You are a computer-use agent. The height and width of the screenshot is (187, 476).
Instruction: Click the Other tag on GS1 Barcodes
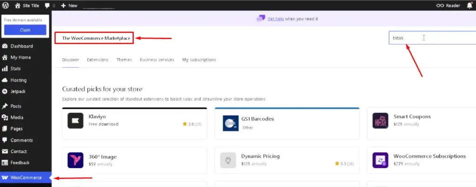tap(247, 128)
